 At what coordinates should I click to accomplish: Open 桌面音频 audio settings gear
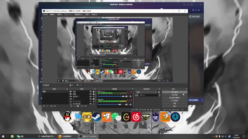tap(131, 104)
